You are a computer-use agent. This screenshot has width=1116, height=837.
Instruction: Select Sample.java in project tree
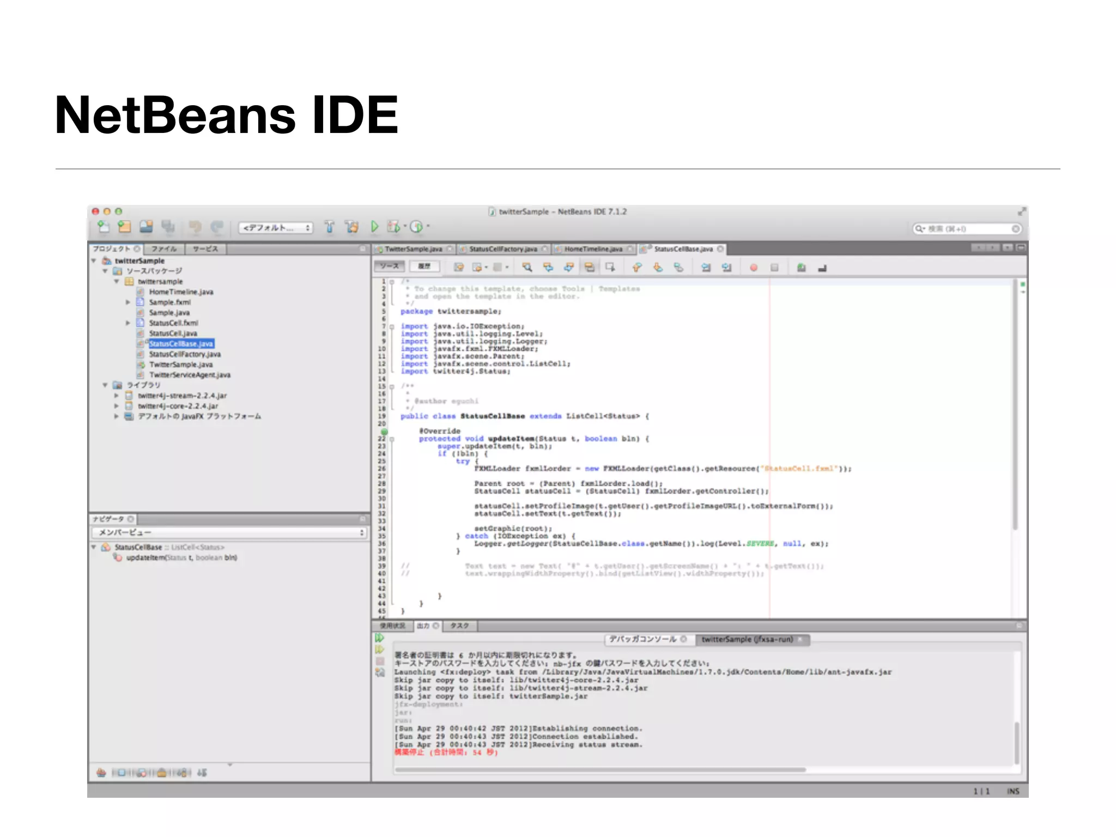[x=169, y=313]
